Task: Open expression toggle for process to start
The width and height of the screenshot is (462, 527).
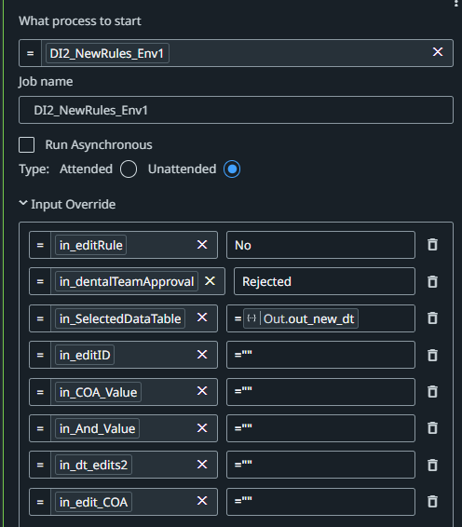Action: coord(30,53)
